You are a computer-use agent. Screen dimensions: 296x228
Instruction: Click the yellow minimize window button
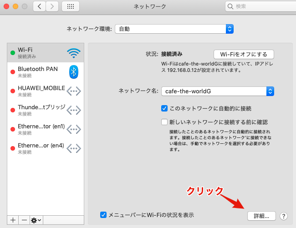[x=15, y=6]
